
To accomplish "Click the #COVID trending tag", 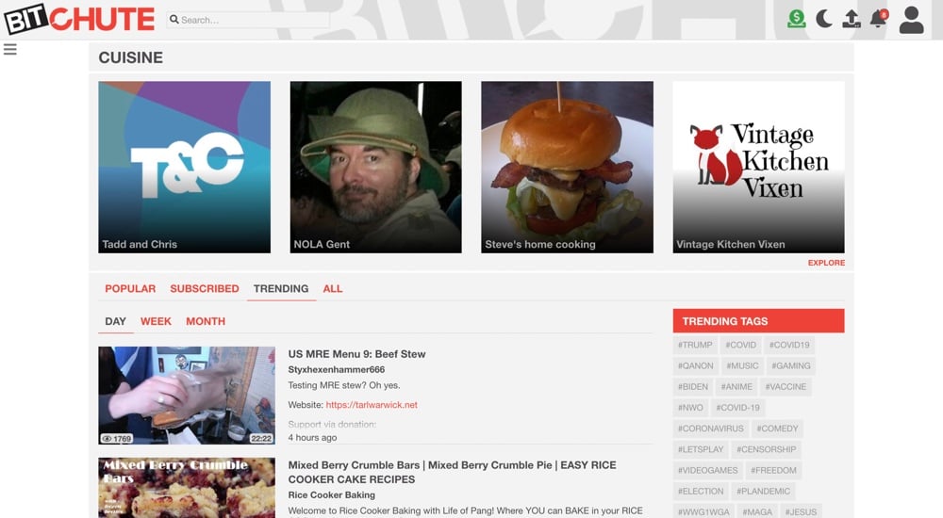I will coord(741,345).
